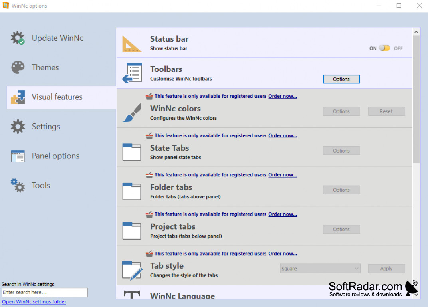
Task: Click the WinNc Language heading
Action: (x=182, y=295)
